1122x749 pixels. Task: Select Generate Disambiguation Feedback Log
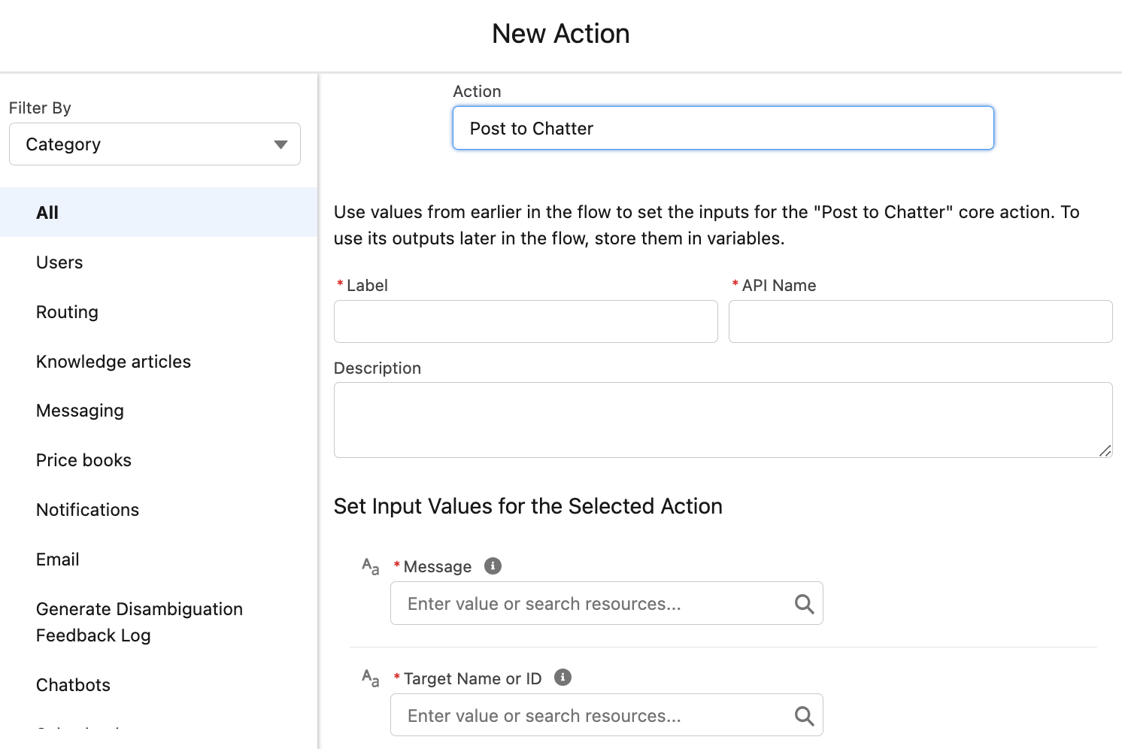point(139,621)
